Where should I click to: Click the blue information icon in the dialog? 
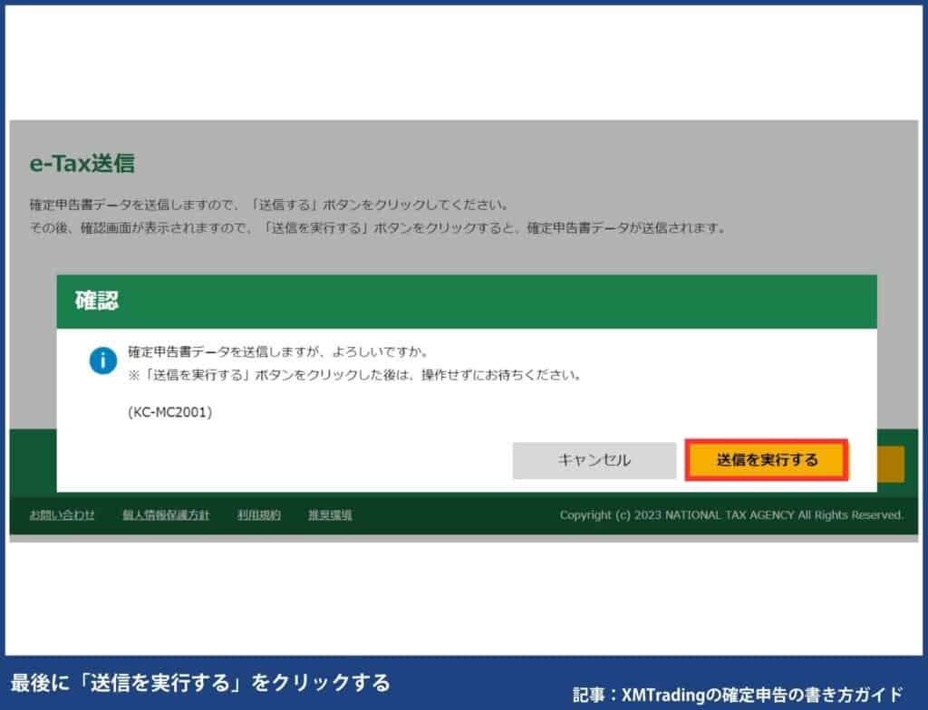[x=104, y=360]
